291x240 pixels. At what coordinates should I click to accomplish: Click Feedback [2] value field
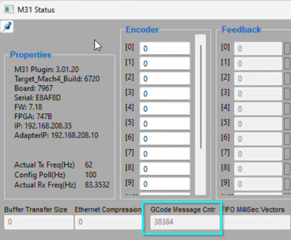tap(258, 78)
